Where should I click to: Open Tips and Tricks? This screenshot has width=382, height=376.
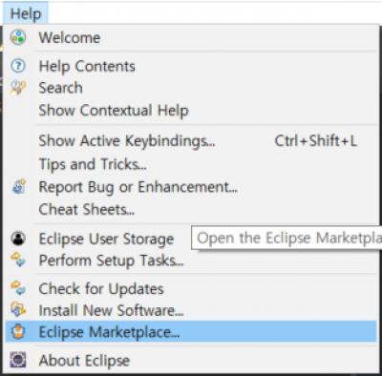191,164
